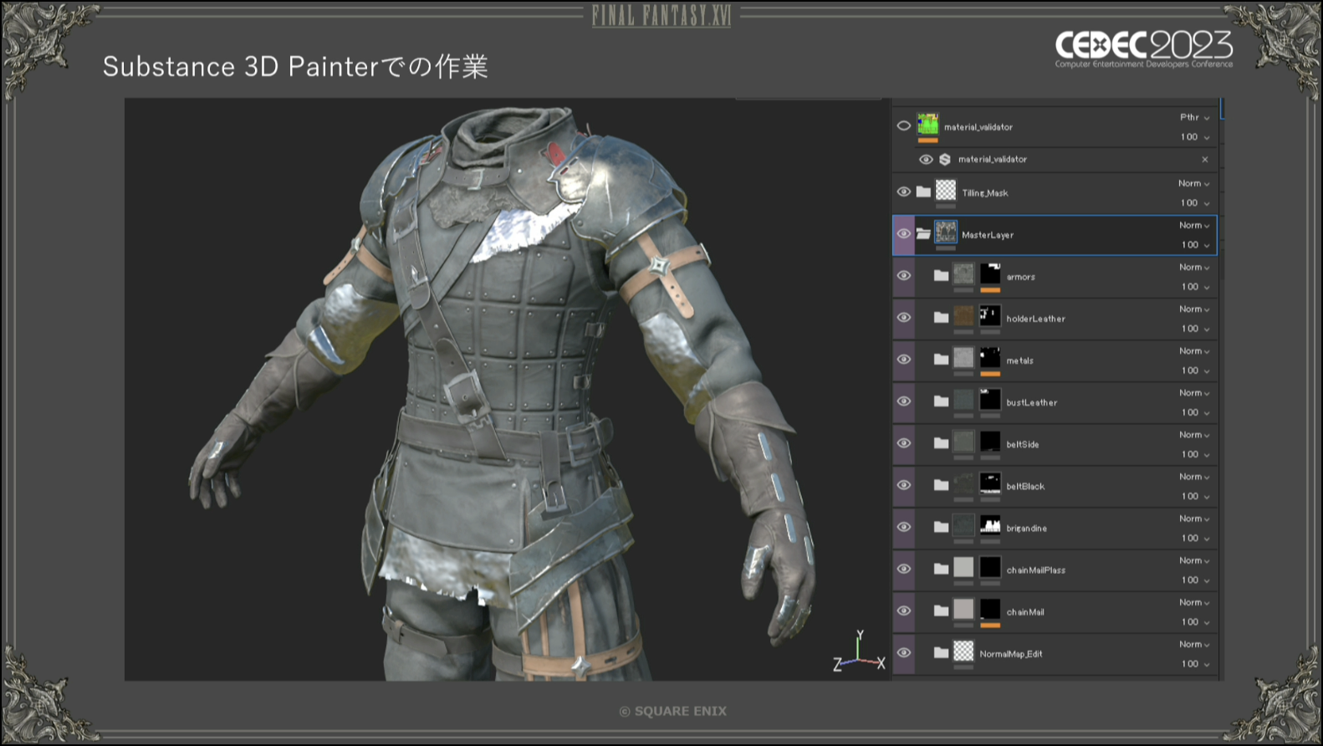
Task: Click the "NormalMap_Edit" layer name
Action: tap(1011, 654)
